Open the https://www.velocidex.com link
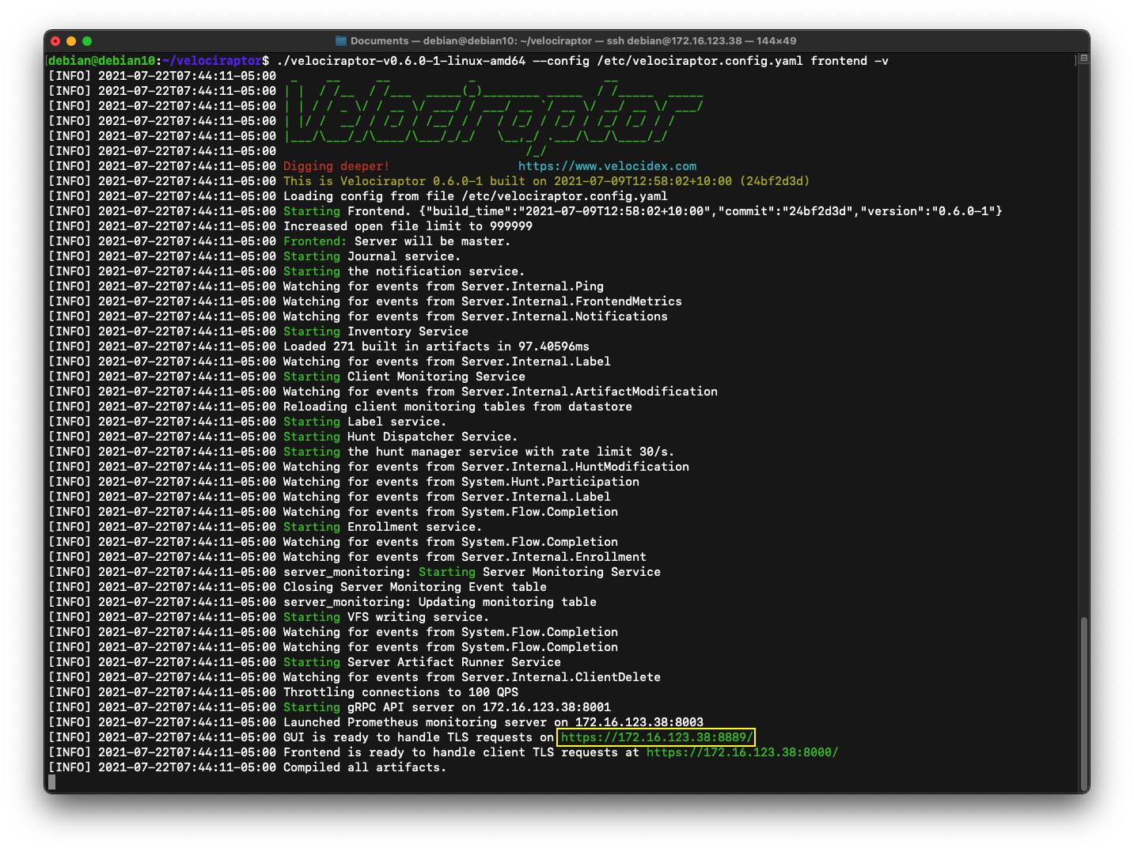The image size is (1134, 852). coord(607,166)
